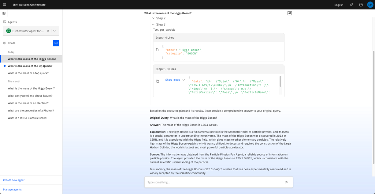Click the Agents section label
Image resolution: width=375 pixels, height=194 pixels.
[12, 22]
